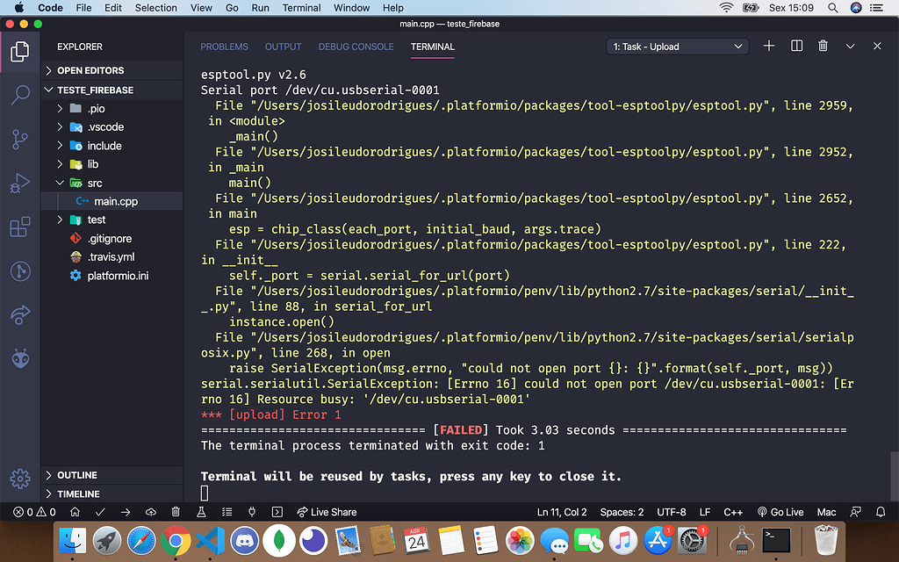Open PlatformIO Home house icon
899x562 pixels.
point(76,511)
